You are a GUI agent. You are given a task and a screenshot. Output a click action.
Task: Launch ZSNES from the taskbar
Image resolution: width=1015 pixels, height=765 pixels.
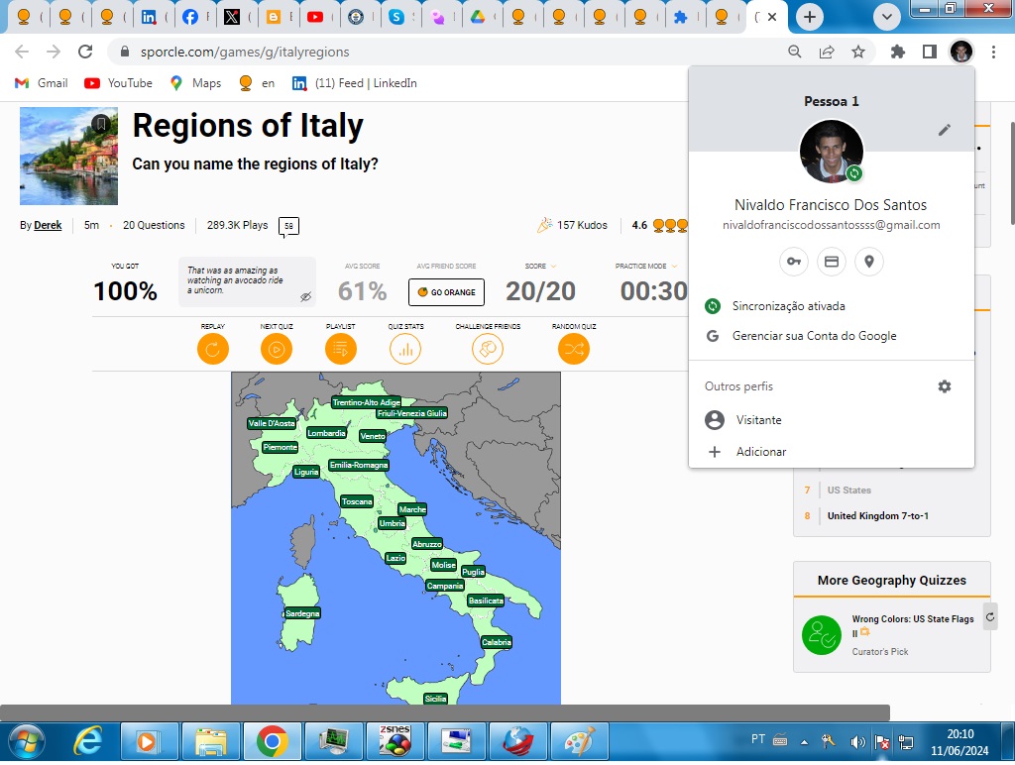pos(395,740)
